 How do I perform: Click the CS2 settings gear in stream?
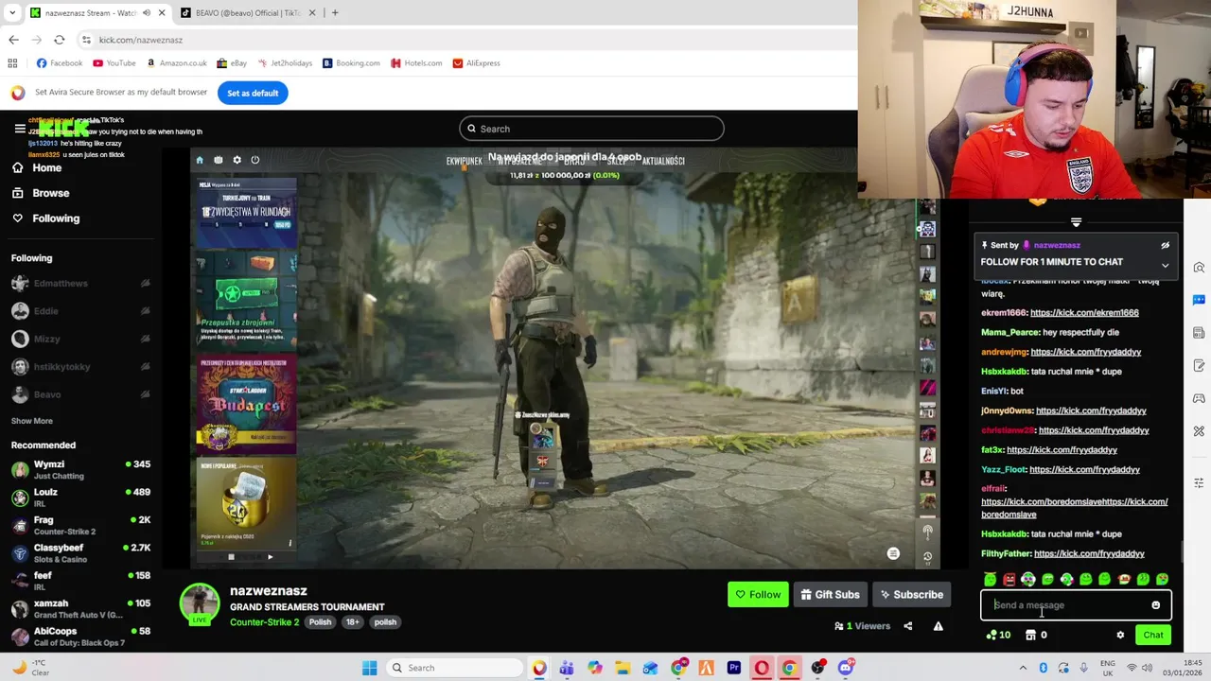237,160
